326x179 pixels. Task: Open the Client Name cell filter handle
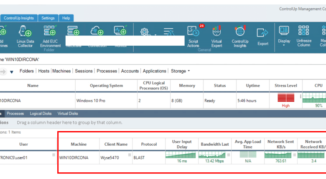pyautogui.click(x=130, y=155)
